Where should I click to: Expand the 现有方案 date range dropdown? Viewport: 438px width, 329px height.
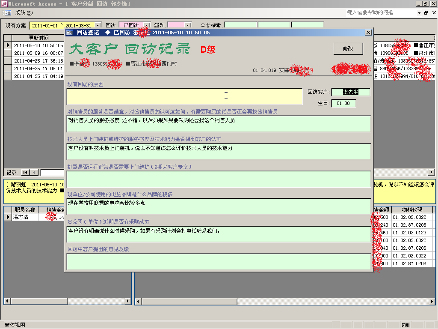click(98, 26)
